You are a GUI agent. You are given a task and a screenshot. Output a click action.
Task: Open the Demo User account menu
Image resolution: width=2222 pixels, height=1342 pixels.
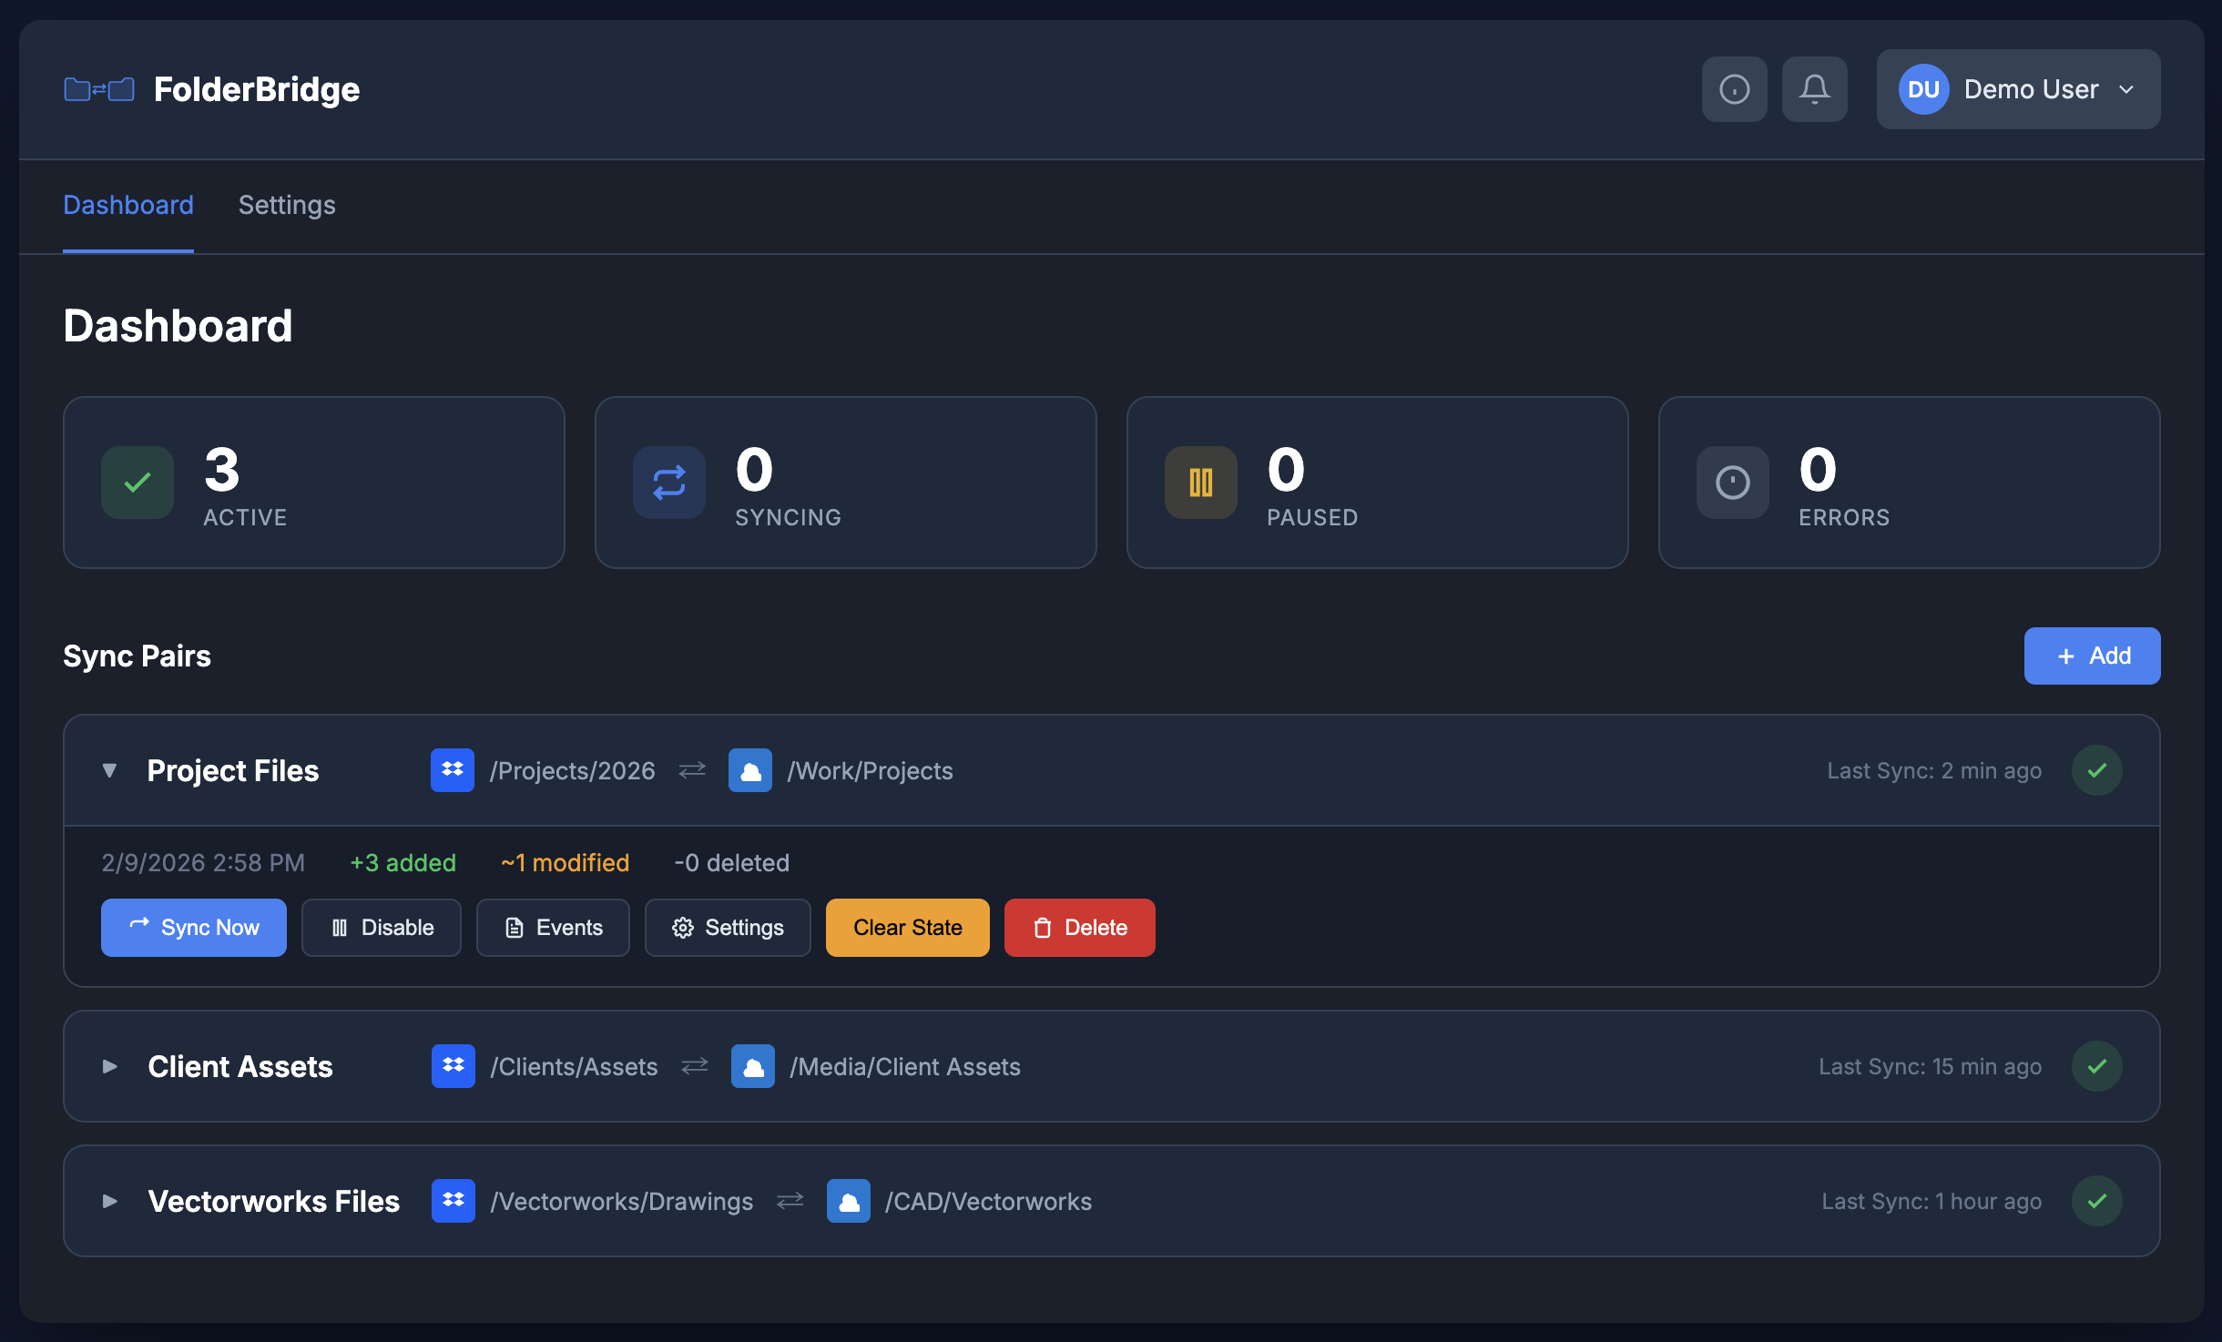coord(2017,88)
